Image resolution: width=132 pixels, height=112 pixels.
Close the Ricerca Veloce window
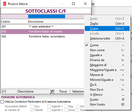point(85,4)
